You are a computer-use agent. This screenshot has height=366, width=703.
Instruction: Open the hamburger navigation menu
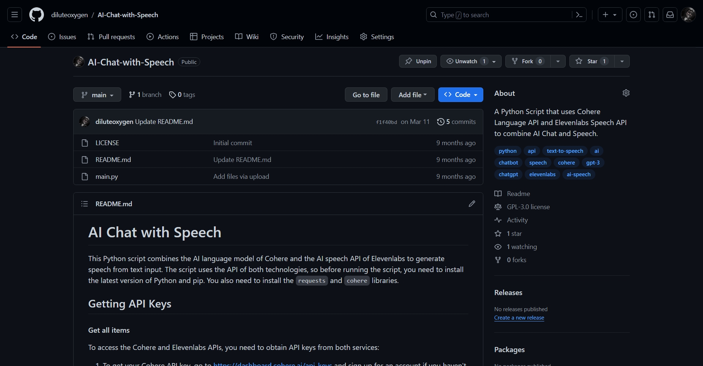point(15,15)
